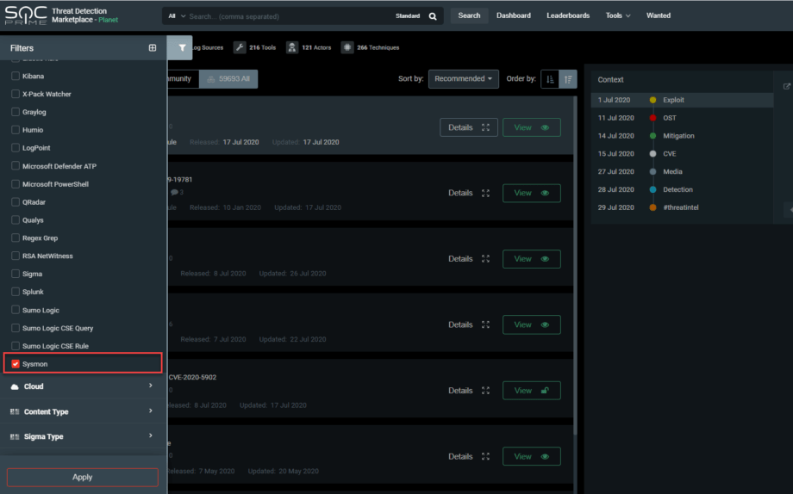Uncheck the Sysmon checkbox

[x=16, y=364]
